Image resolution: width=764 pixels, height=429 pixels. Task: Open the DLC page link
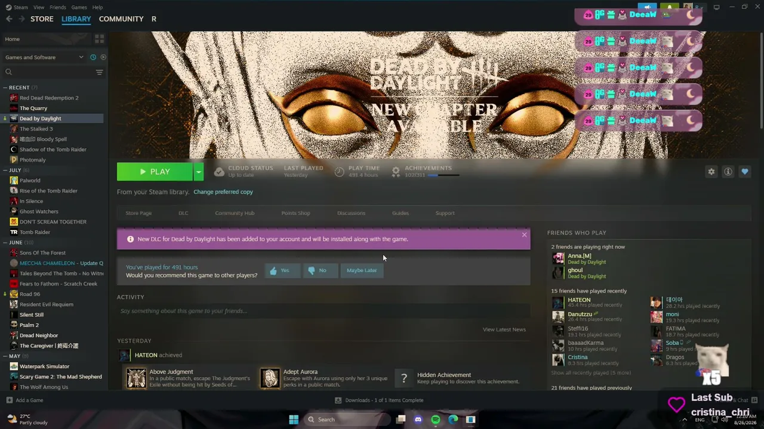183,213
